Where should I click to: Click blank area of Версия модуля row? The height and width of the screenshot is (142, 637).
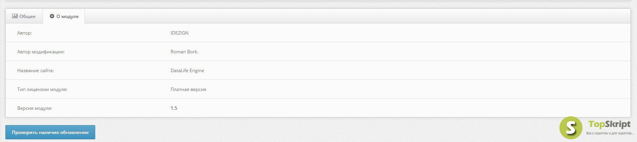pyautogui.click(x=403, y=108)
